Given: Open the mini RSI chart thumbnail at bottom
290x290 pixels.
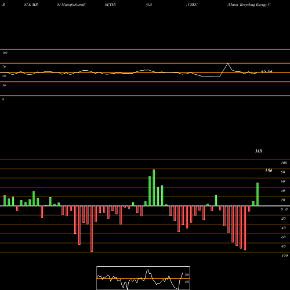Looking at the screenshot, I should [143, 278].
